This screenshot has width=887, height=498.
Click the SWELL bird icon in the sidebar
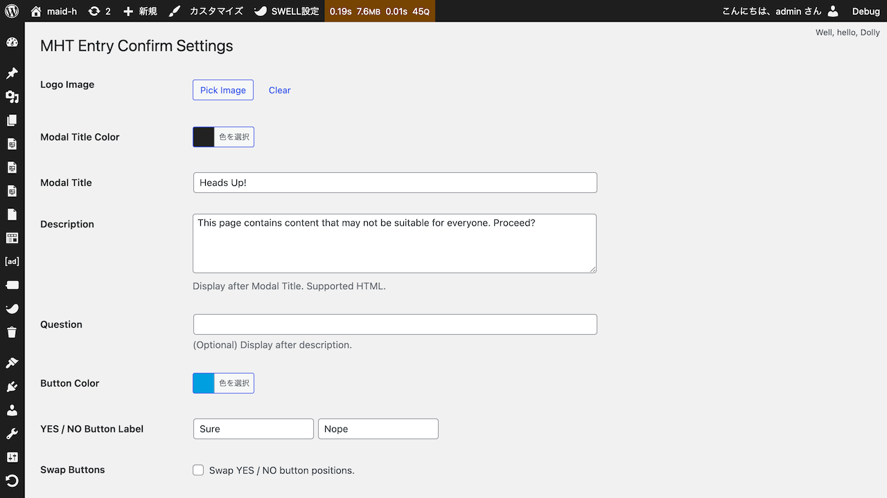point(12,308)
